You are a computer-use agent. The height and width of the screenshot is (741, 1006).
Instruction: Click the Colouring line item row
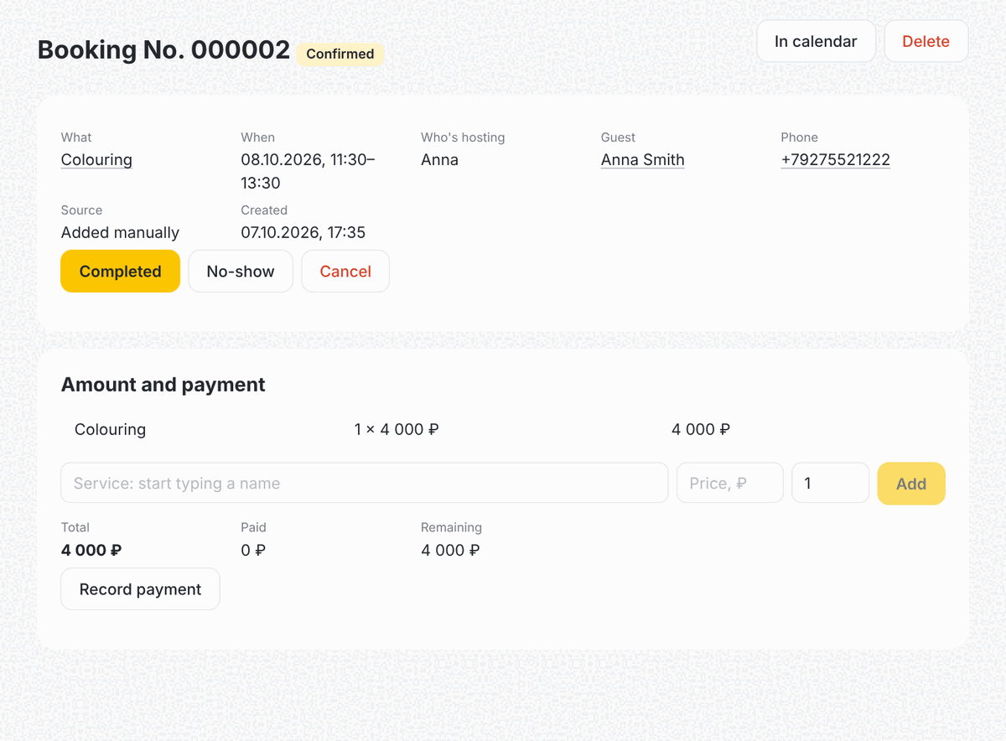point(503,429)
